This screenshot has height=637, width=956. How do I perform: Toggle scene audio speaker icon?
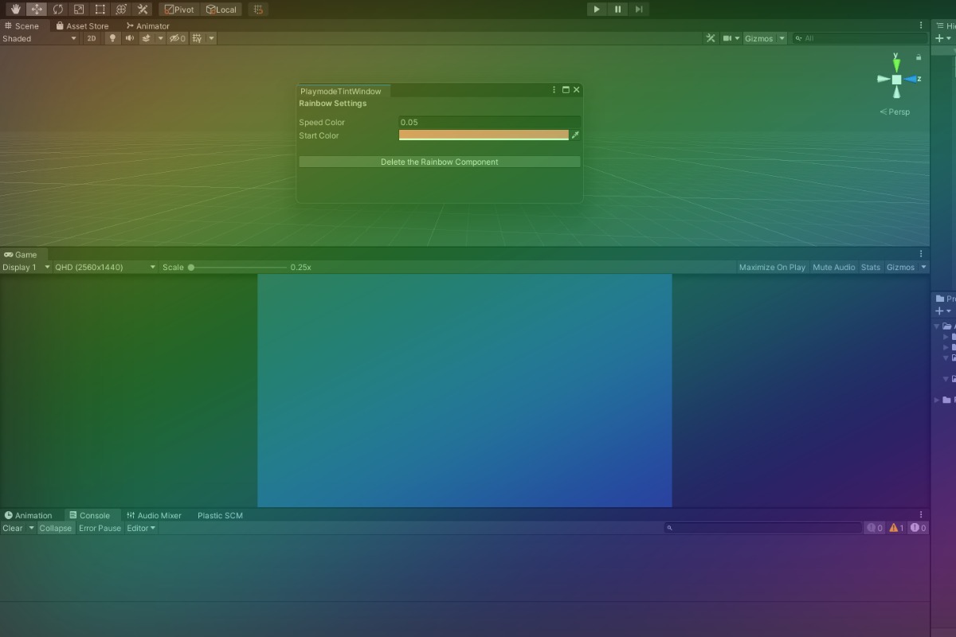tap(129, 38)
